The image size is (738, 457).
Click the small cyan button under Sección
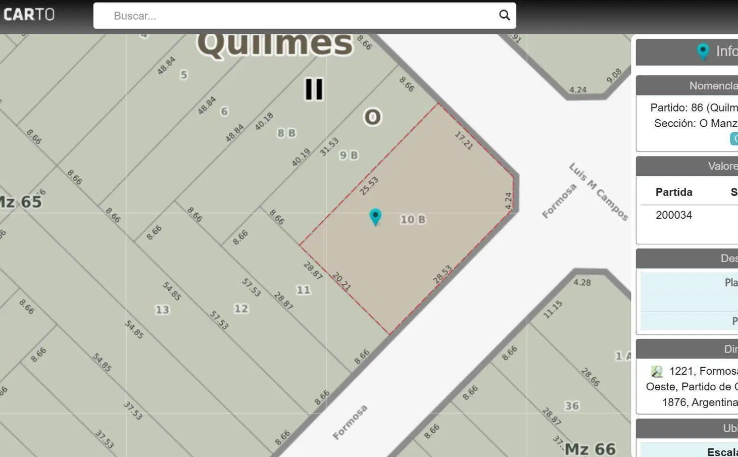pyautogui.click(x=734, y=139)
